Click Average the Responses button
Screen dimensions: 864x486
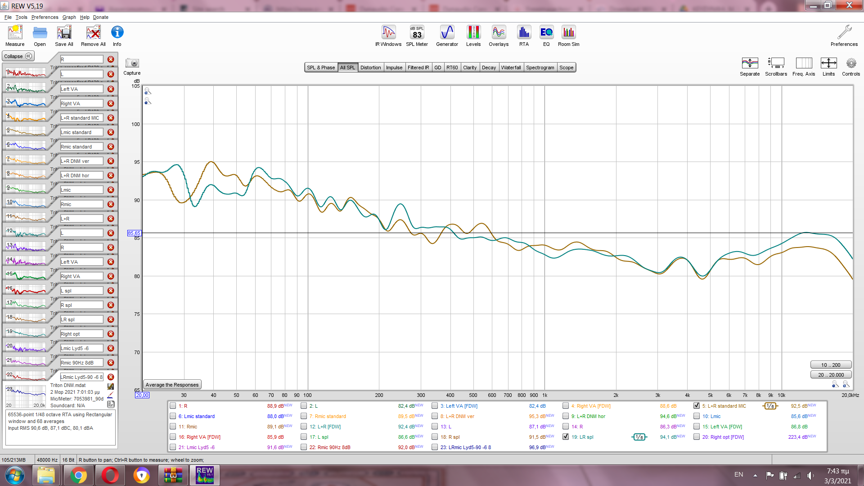172,385
